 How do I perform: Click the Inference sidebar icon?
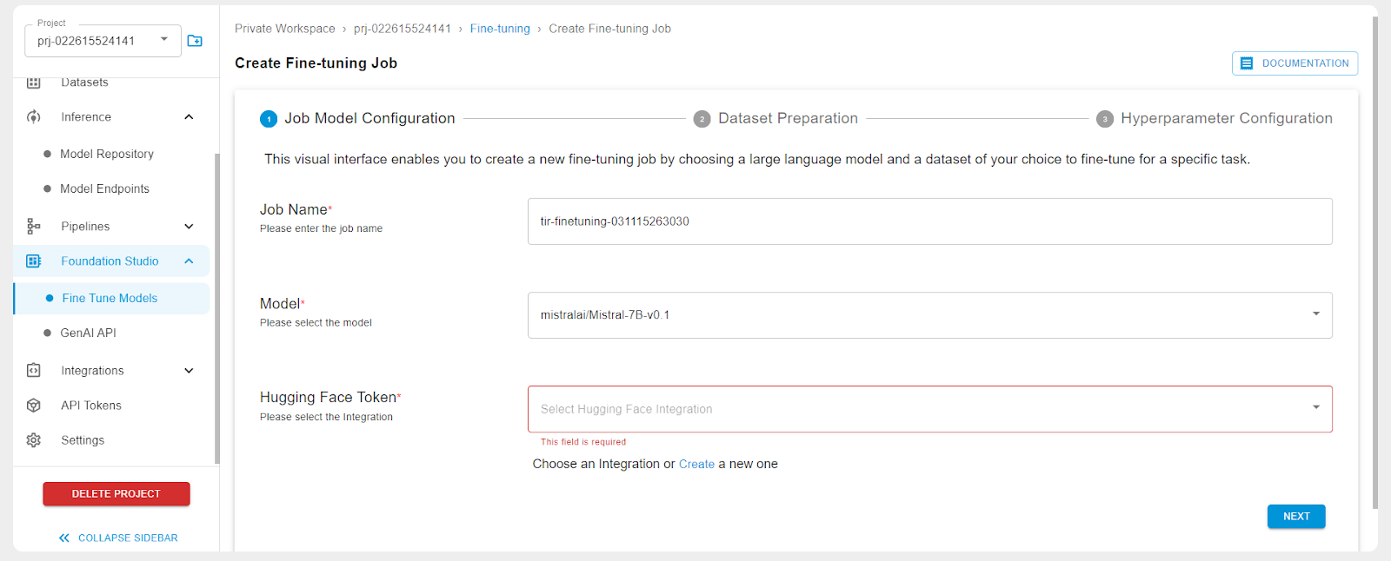click(34, 117)
